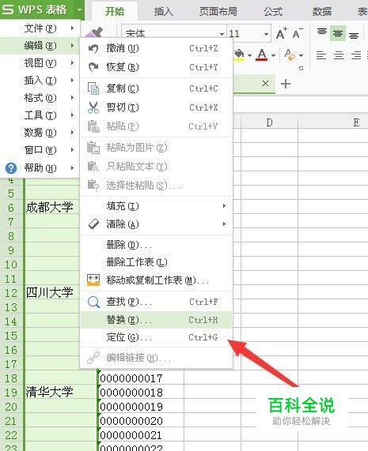Open the WPS 表格 dropdown arrow

click(79, 9)
